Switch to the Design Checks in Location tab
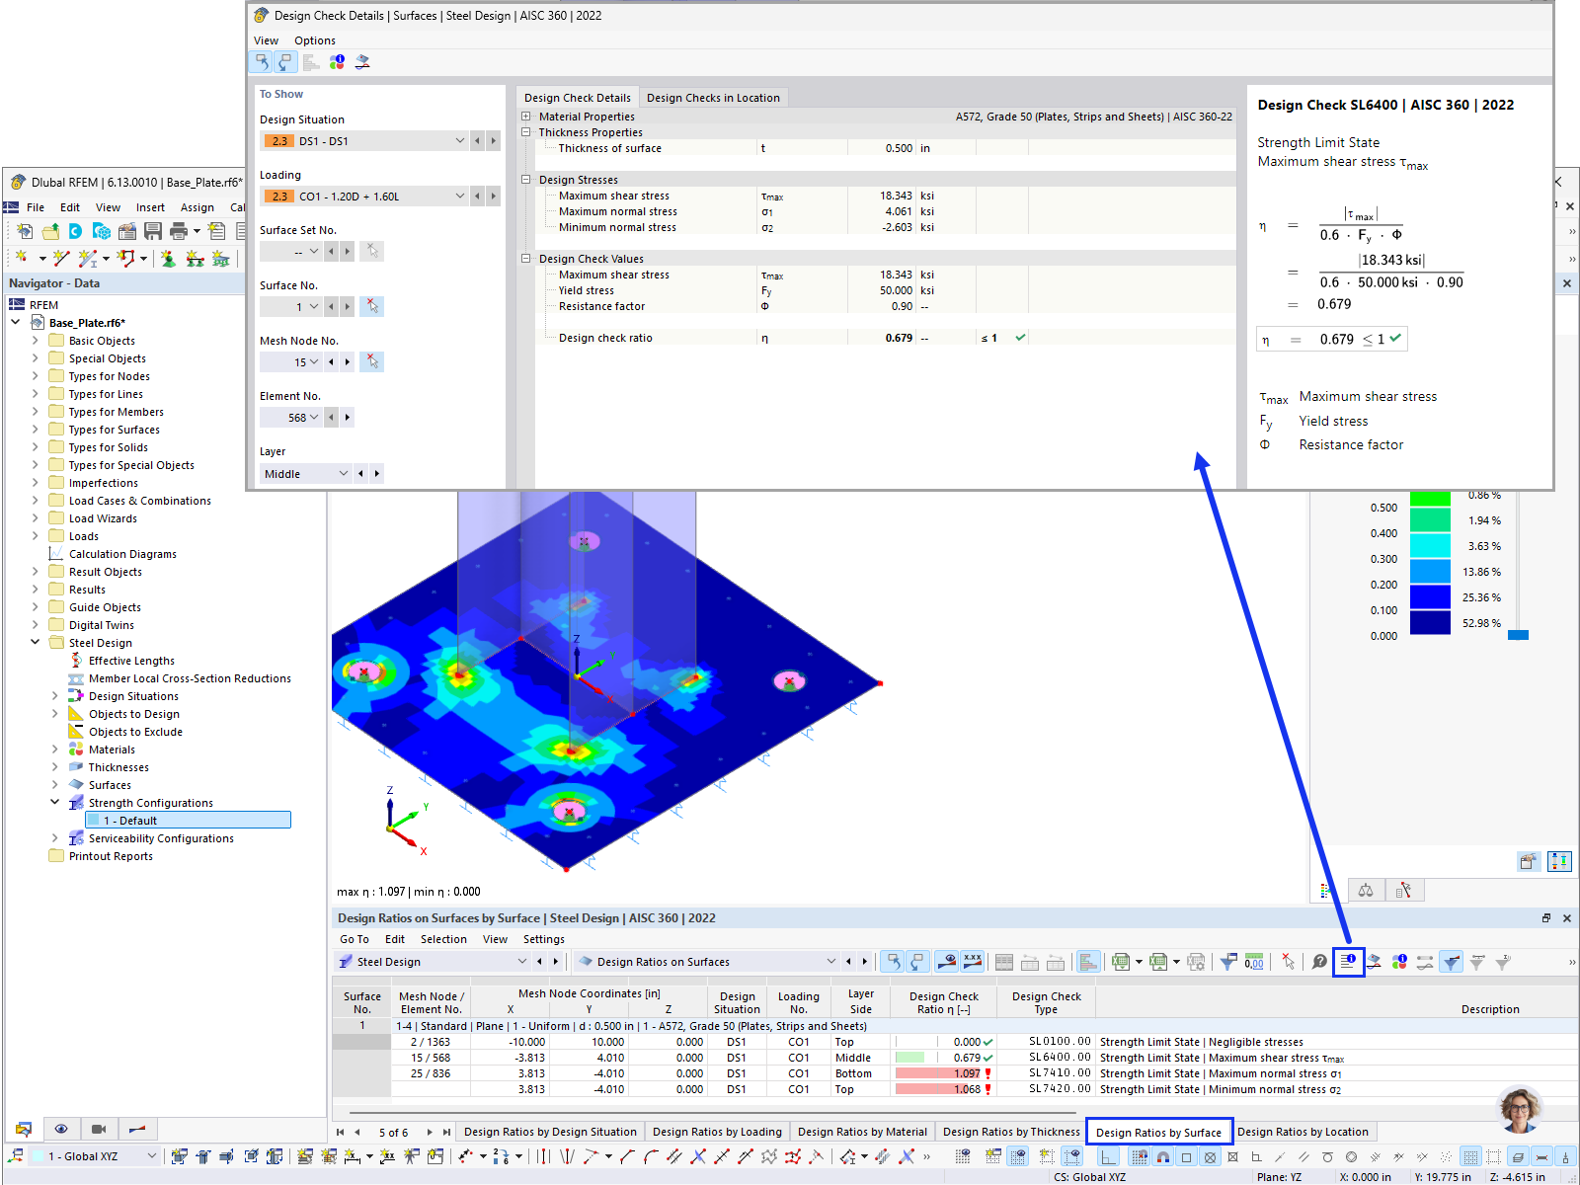 [713, 98]
